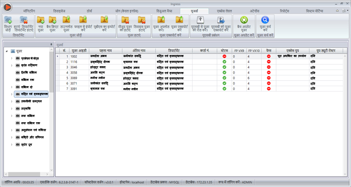
Task: Expand the selected 'वित्त एवं' department node arrow
Action: (12, 94)
